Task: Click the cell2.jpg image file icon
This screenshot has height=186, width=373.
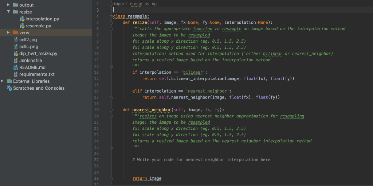Action: coord(16,39)
